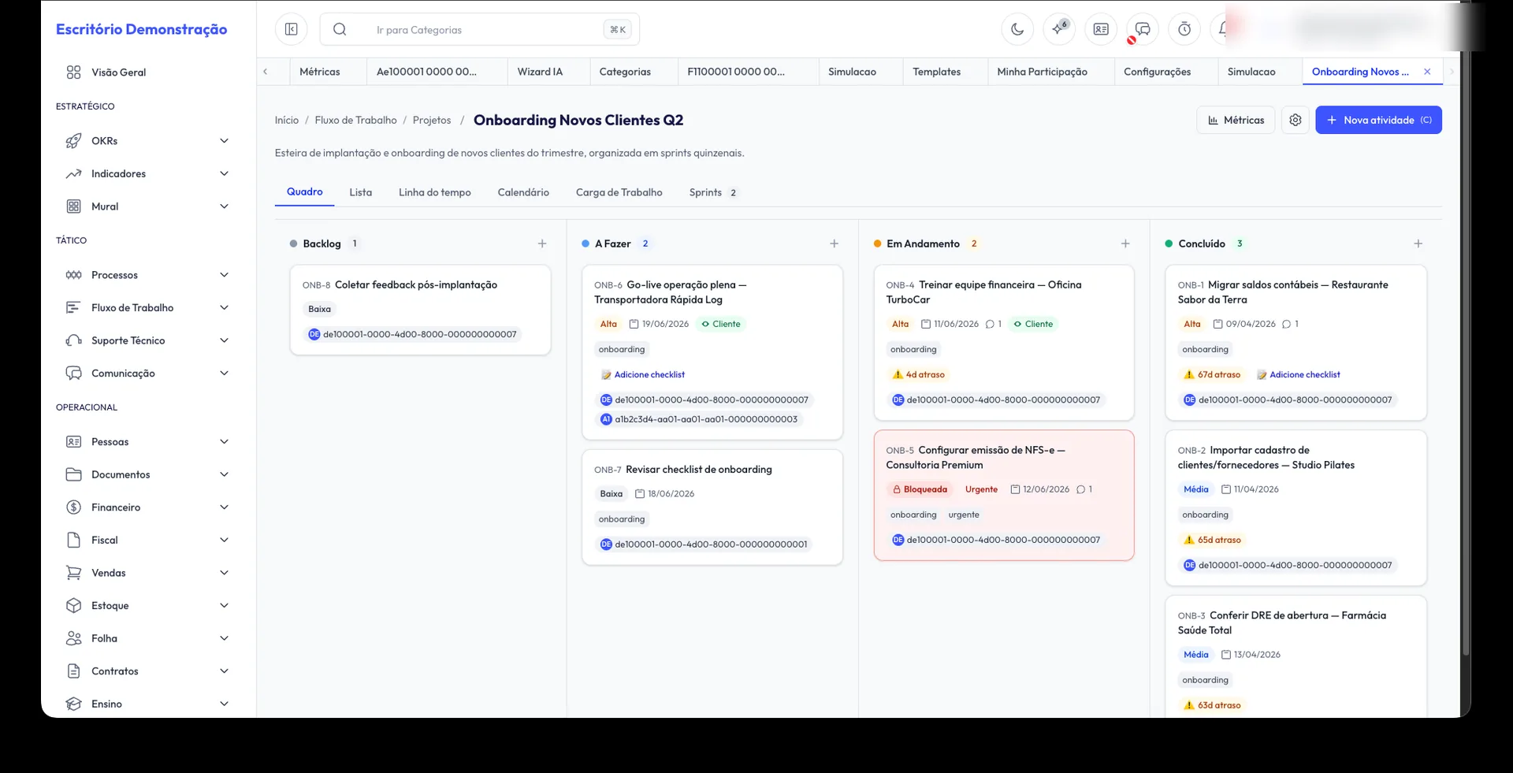This screenshot has height=773, width=1513.
Task: Open the ONB-7 Revisar checklist card
Action: pyautogui.click(x=712, y=507)
